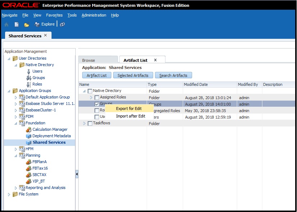
Task: Choose Export for Edit from context menu
Action: (x=129, y=109)
